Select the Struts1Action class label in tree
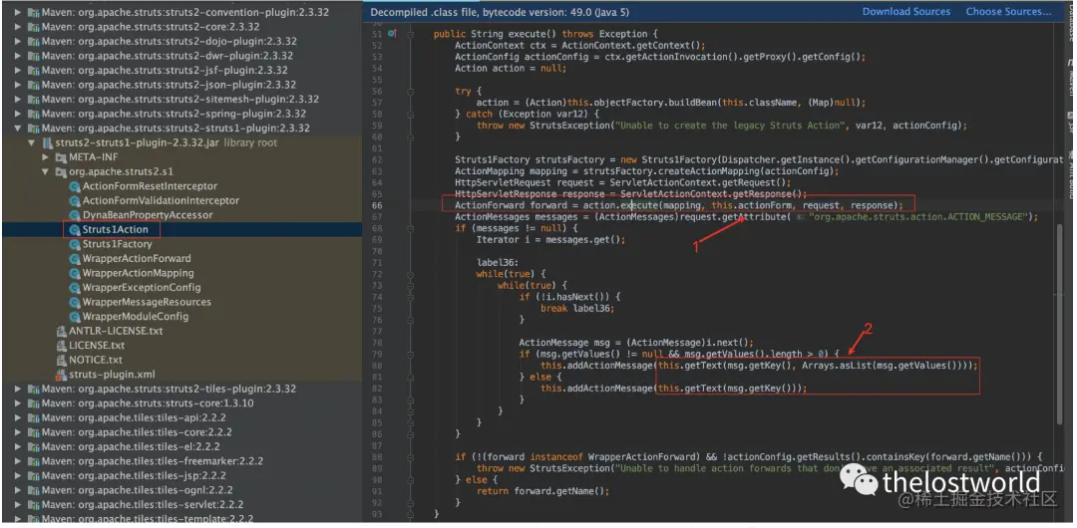The image size is (1077, 528). [117, 229]
